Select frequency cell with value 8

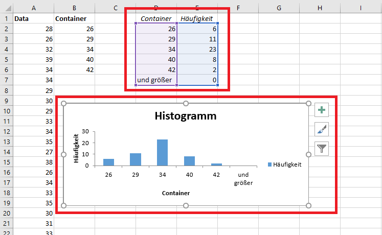(197, 60)
